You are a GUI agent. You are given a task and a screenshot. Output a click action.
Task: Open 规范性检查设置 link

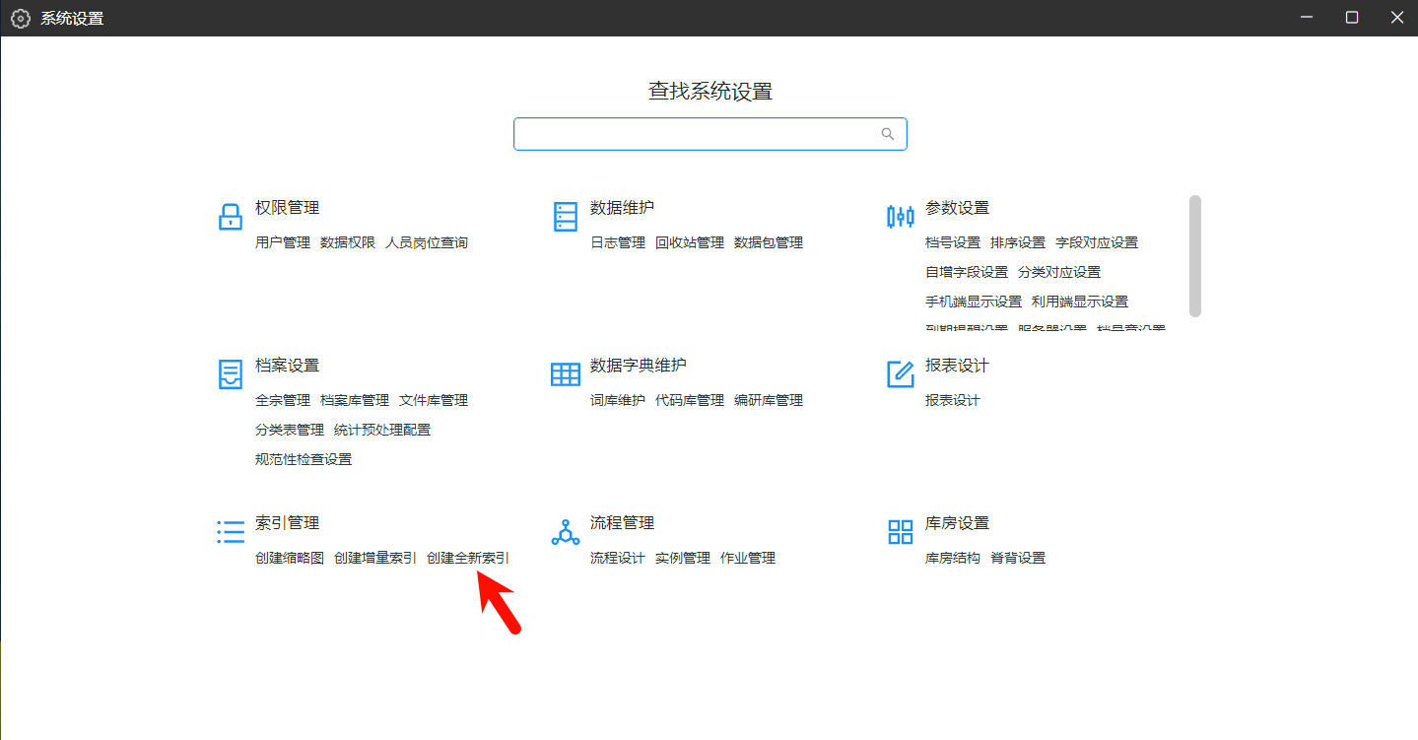click(303, 459)
